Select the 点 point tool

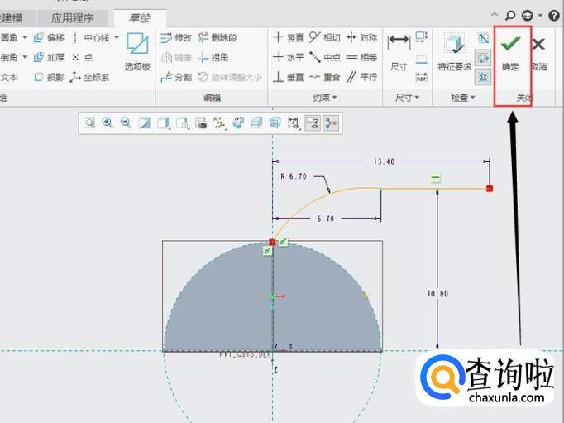click(x=82, y=57)
